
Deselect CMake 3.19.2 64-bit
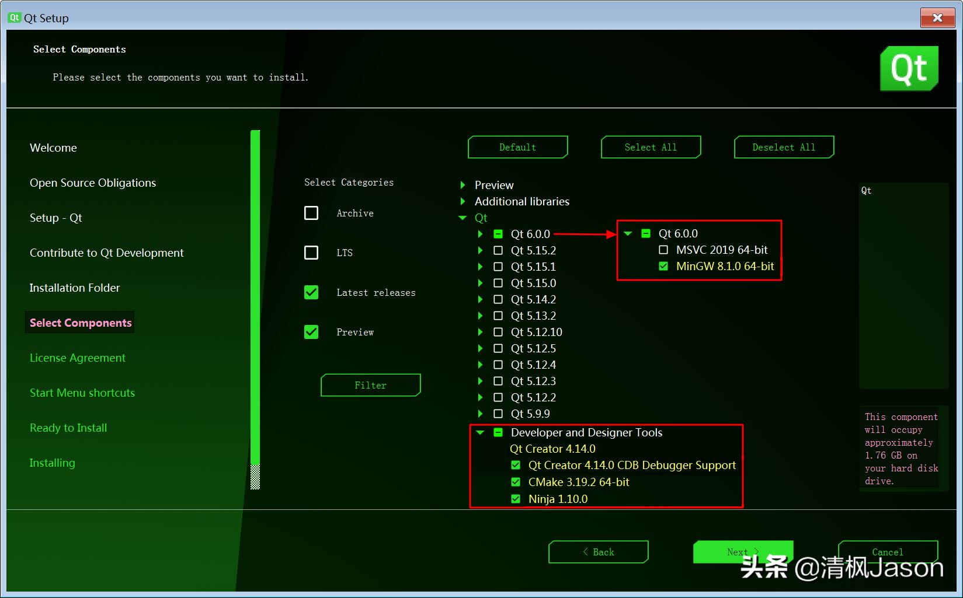coord(516,482)
